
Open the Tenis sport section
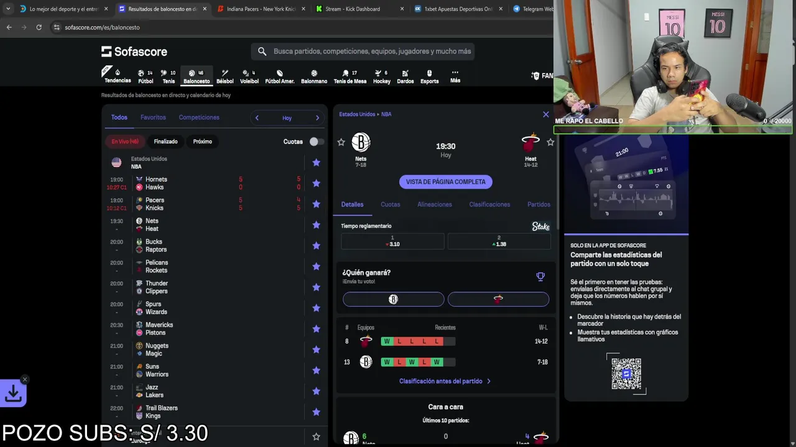tap(169, 76)
